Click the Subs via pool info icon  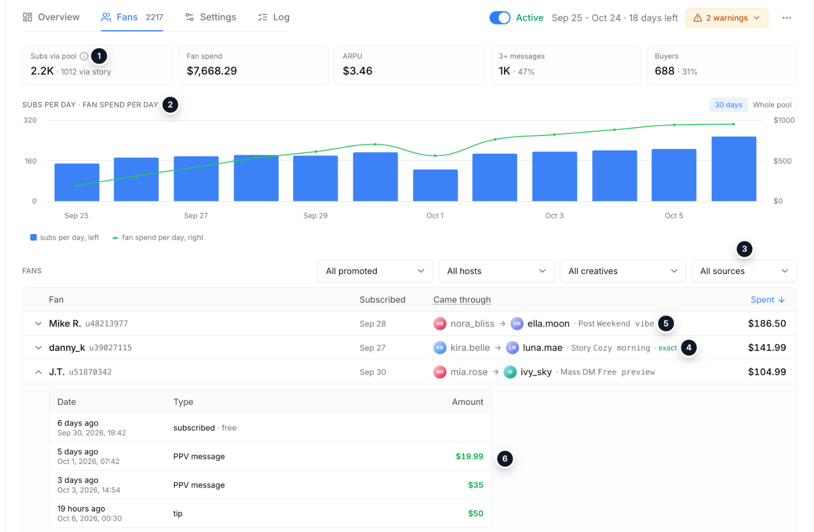coord(84,56)
